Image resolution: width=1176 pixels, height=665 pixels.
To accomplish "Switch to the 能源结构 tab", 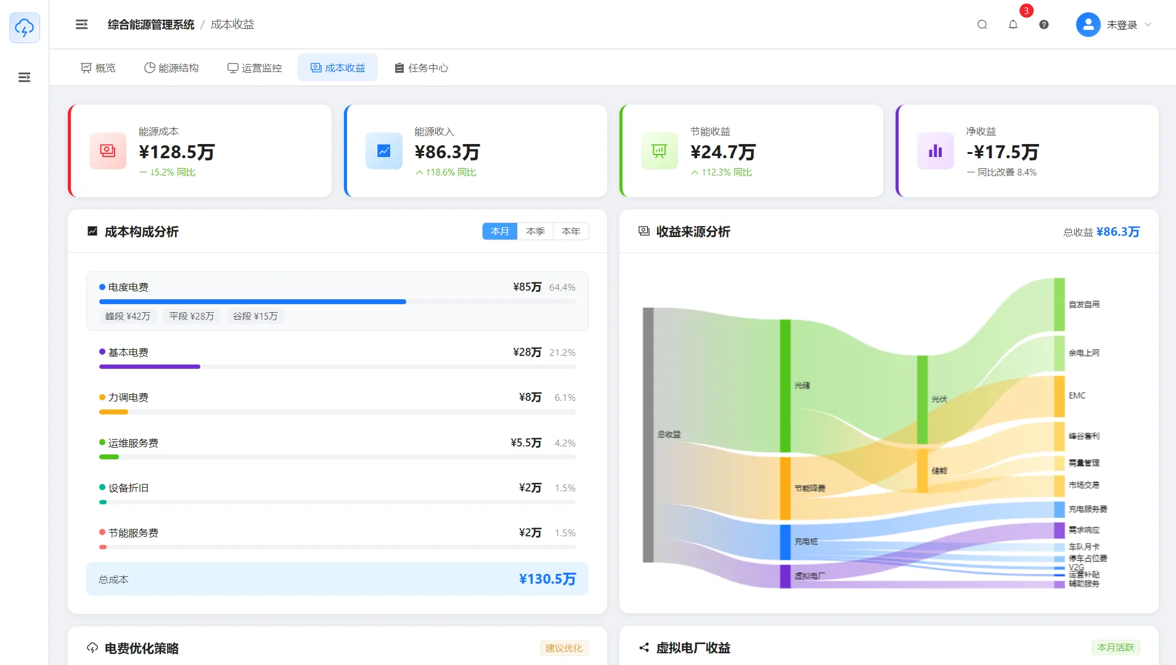I will click(171, 68).
